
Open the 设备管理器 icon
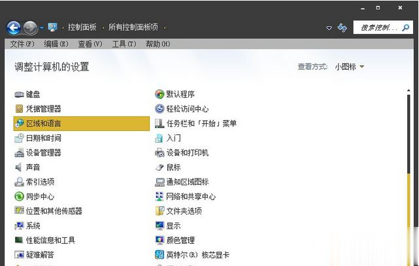coord(19,153)
